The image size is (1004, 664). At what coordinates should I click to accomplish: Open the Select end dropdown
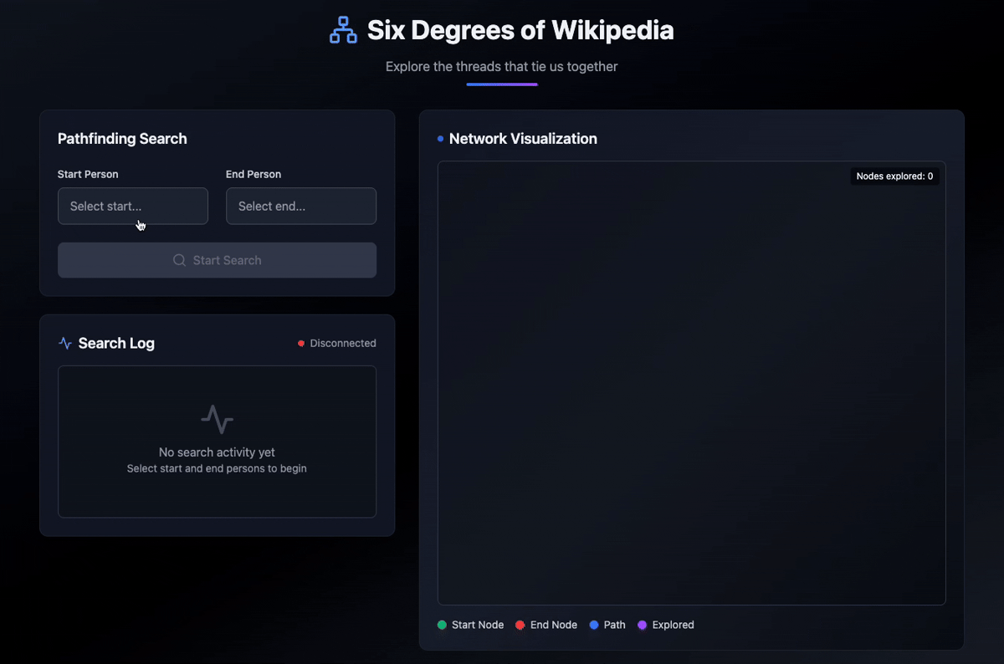[x=300, y=206]
